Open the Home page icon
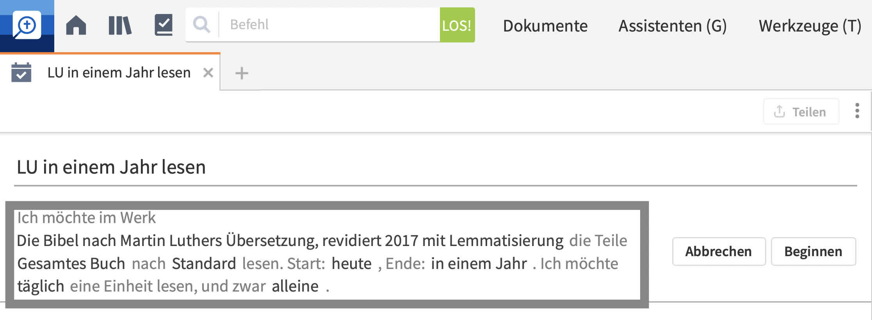This screenshot has height=320, width=872. (x=76, y=25)
